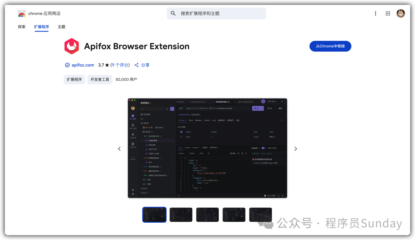The width and height of the screenshot is (415, 240).
Task: Click the Chrome Web Store rainbow logo
Action: pyautogui.click(x=22, y=13)
